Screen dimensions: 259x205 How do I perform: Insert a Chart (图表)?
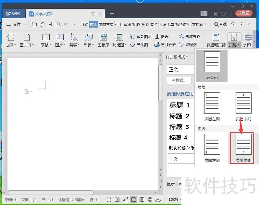[162, 36]
